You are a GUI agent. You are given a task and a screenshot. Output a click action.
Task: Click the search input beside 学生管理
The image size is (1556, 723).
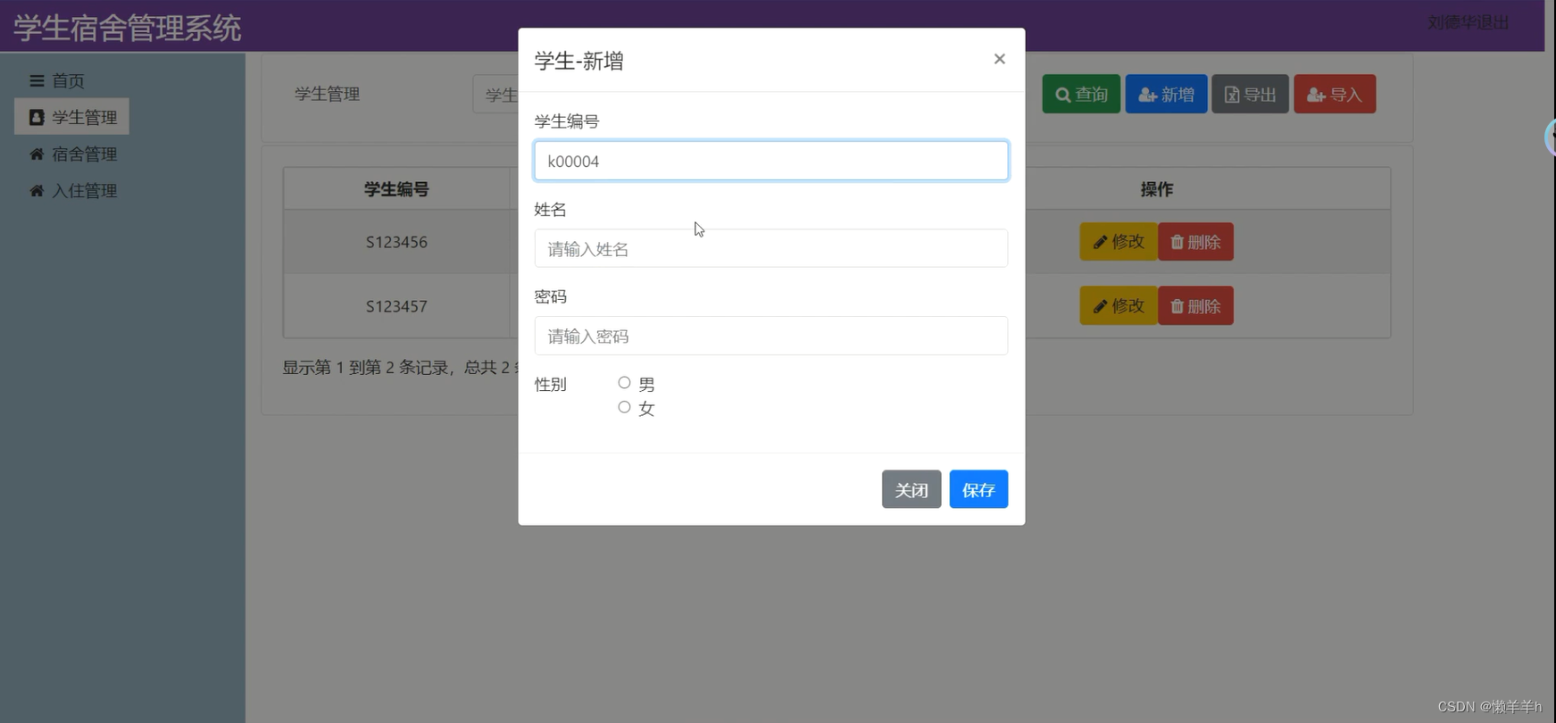495,94
